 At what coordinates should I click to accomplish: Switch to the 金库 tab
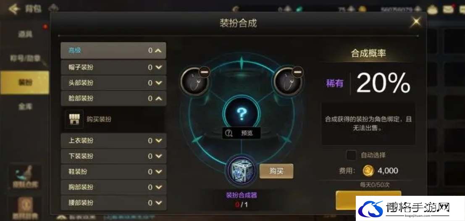click(x=25, y=106)
